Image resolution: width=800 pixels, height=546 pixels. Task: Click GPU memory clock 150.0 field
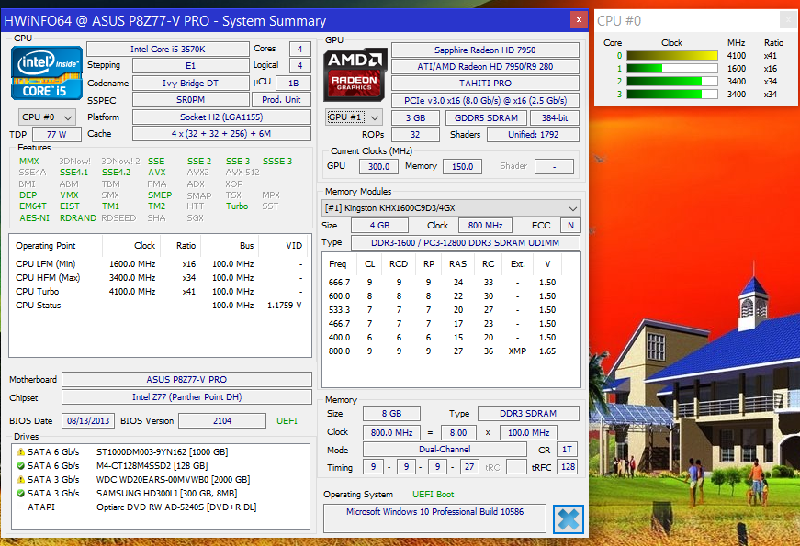(462, 167)
